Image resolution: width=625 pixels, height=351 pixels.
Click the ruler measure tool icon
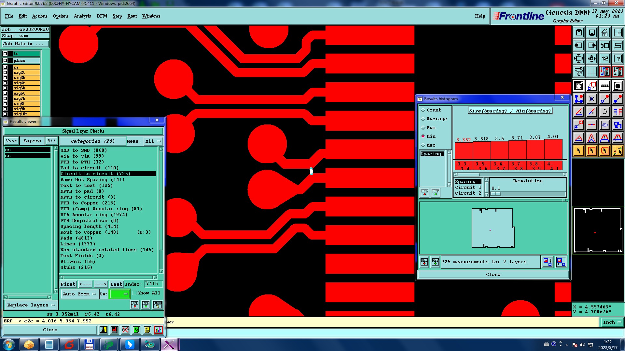(x=604, y=86)
